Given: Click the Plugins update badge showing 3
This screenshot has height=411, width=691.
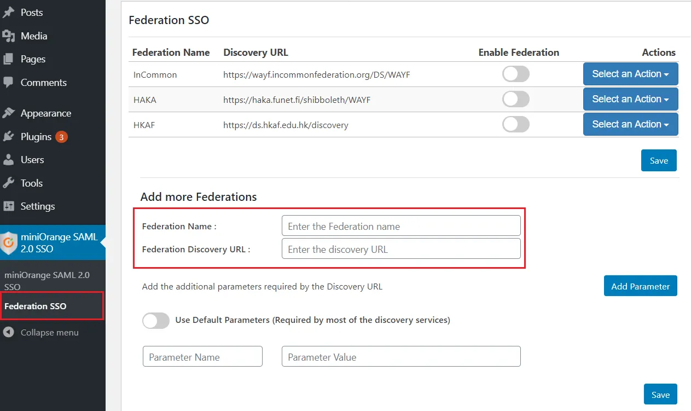Looking at the screenshot, I should point(61,137).
